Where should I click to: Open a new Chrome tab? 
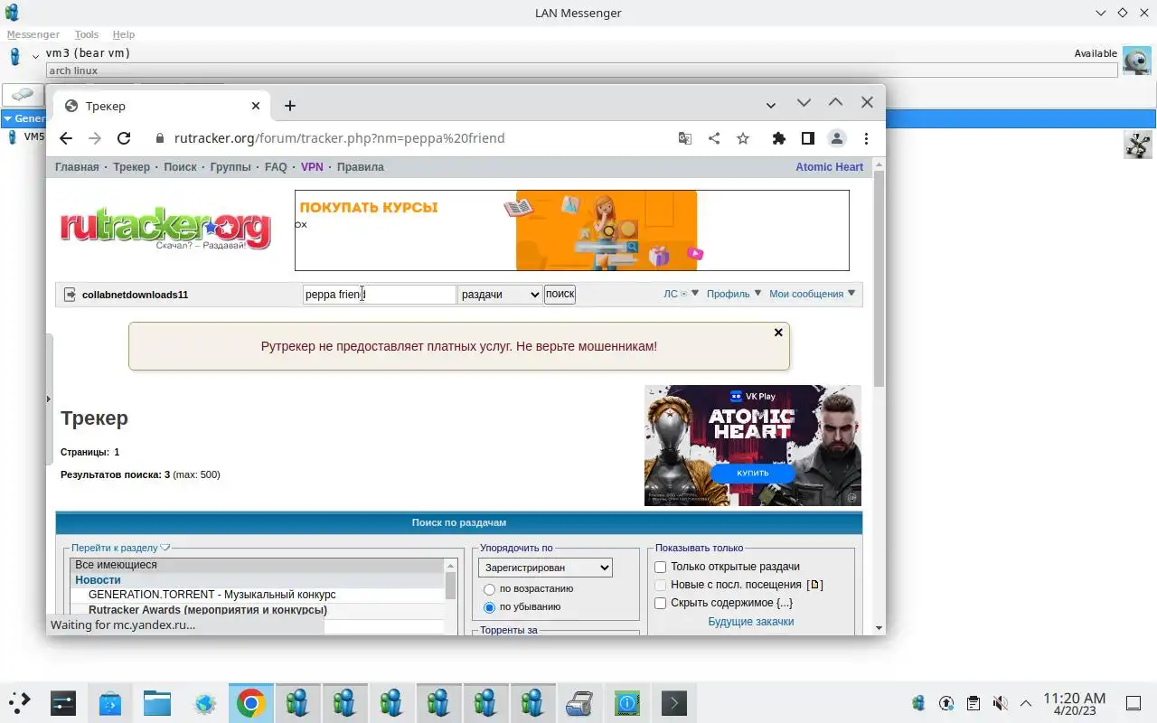289,106
